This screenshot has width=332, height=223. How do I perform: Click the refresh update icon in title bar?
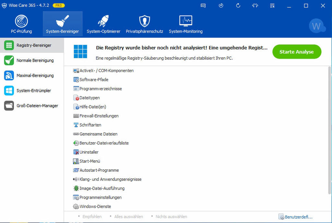pyautogui.click(x=238, y=6)
